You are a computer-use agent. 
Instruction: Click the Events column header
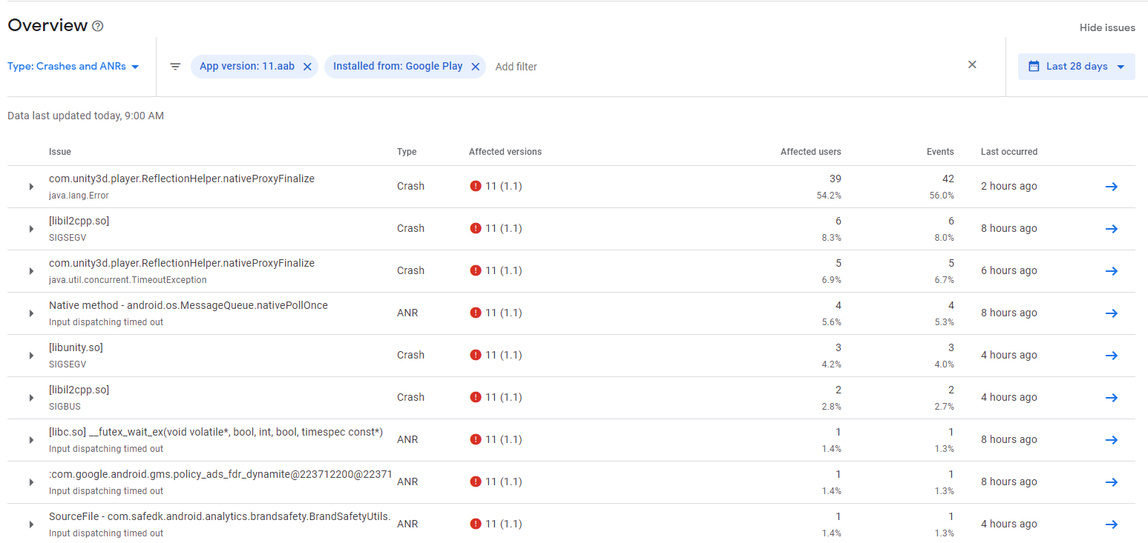[x=940, y=152]
